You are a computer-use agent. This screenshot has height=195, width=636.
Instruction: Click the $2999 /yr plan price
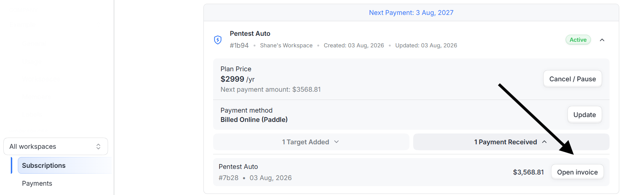click(237, 79)
